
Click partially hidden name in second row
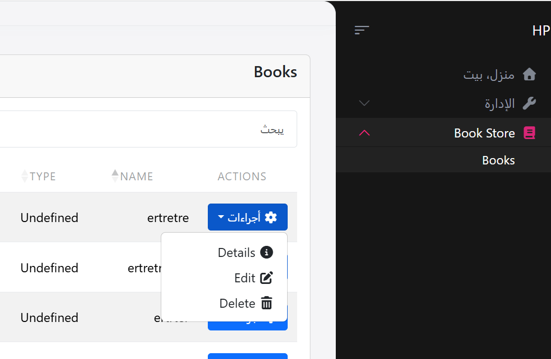(x=144, y=269)
